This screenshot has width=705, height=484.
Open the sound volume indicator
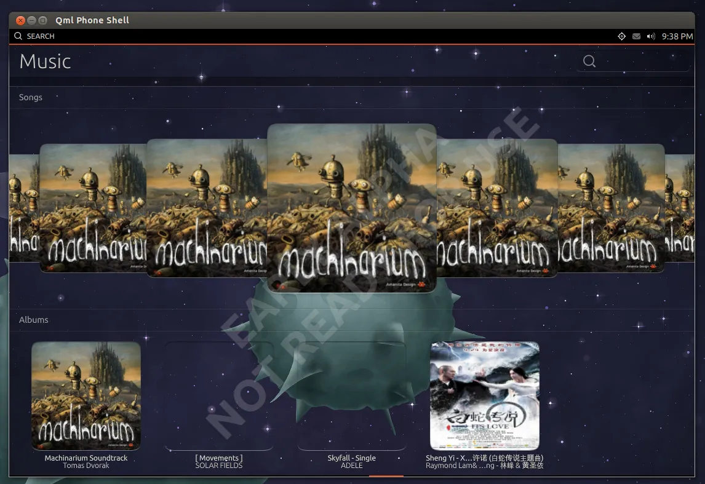(x=651, y=36)
